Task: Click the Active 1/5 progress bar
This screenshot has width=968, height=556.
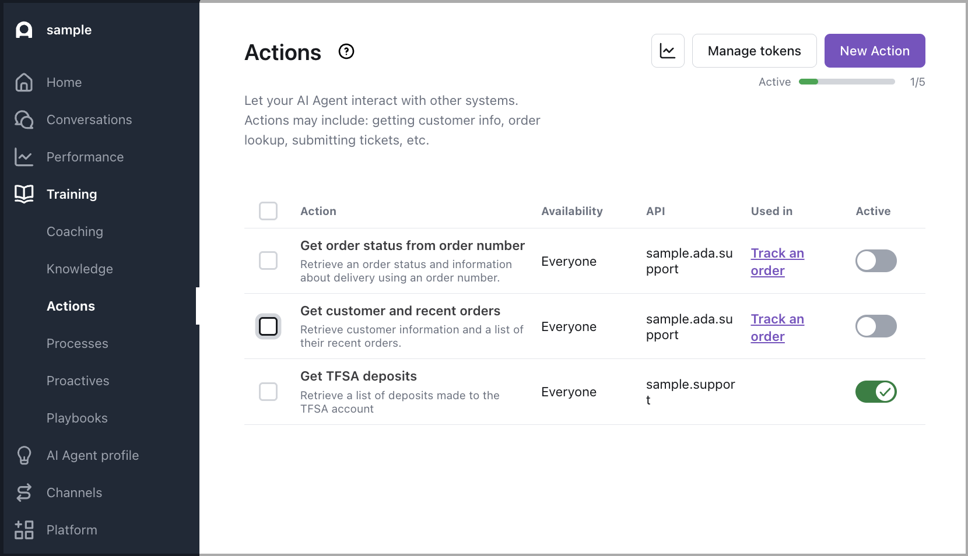Action: tap(847, 82)
